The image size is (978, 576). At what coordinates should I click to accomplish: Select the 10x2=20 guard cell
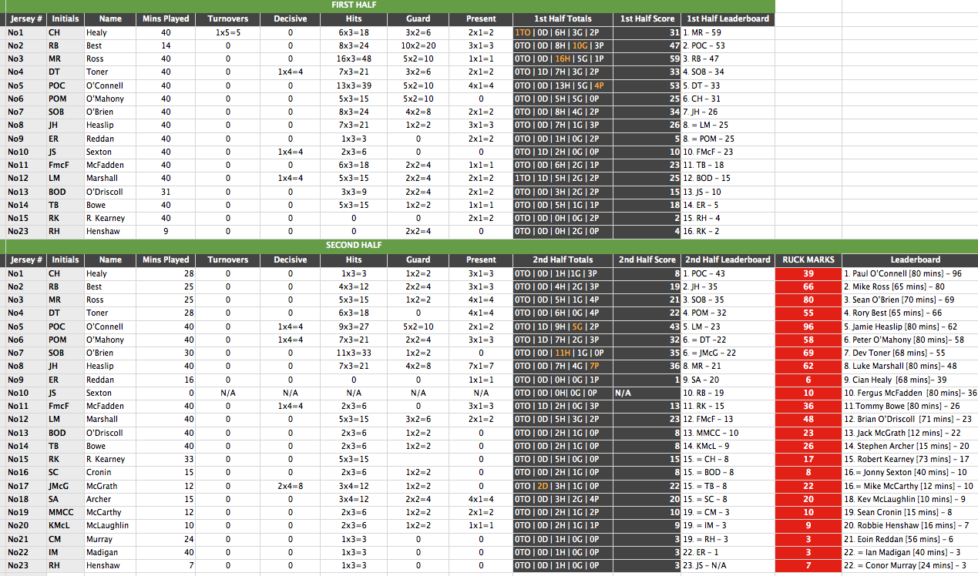418,45
